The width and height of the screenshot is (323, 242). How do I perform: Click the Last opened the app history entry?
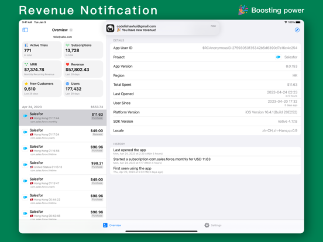[205, 151]
